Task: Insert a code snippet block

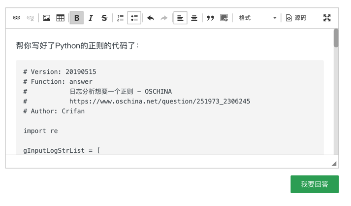Action: point(224,18)
